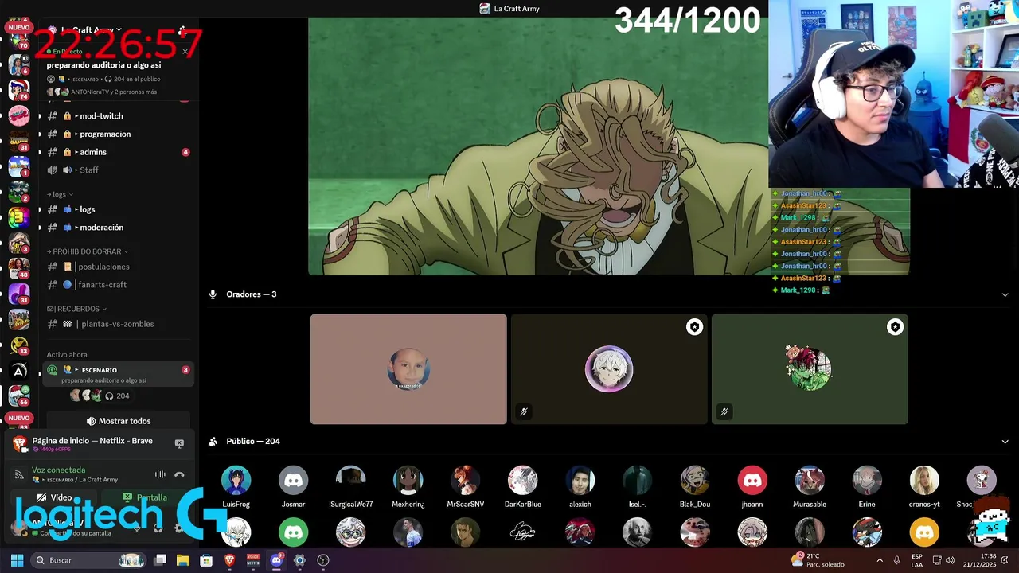
Task: Open the ESCENARIO stage channel
Action: 118,374
